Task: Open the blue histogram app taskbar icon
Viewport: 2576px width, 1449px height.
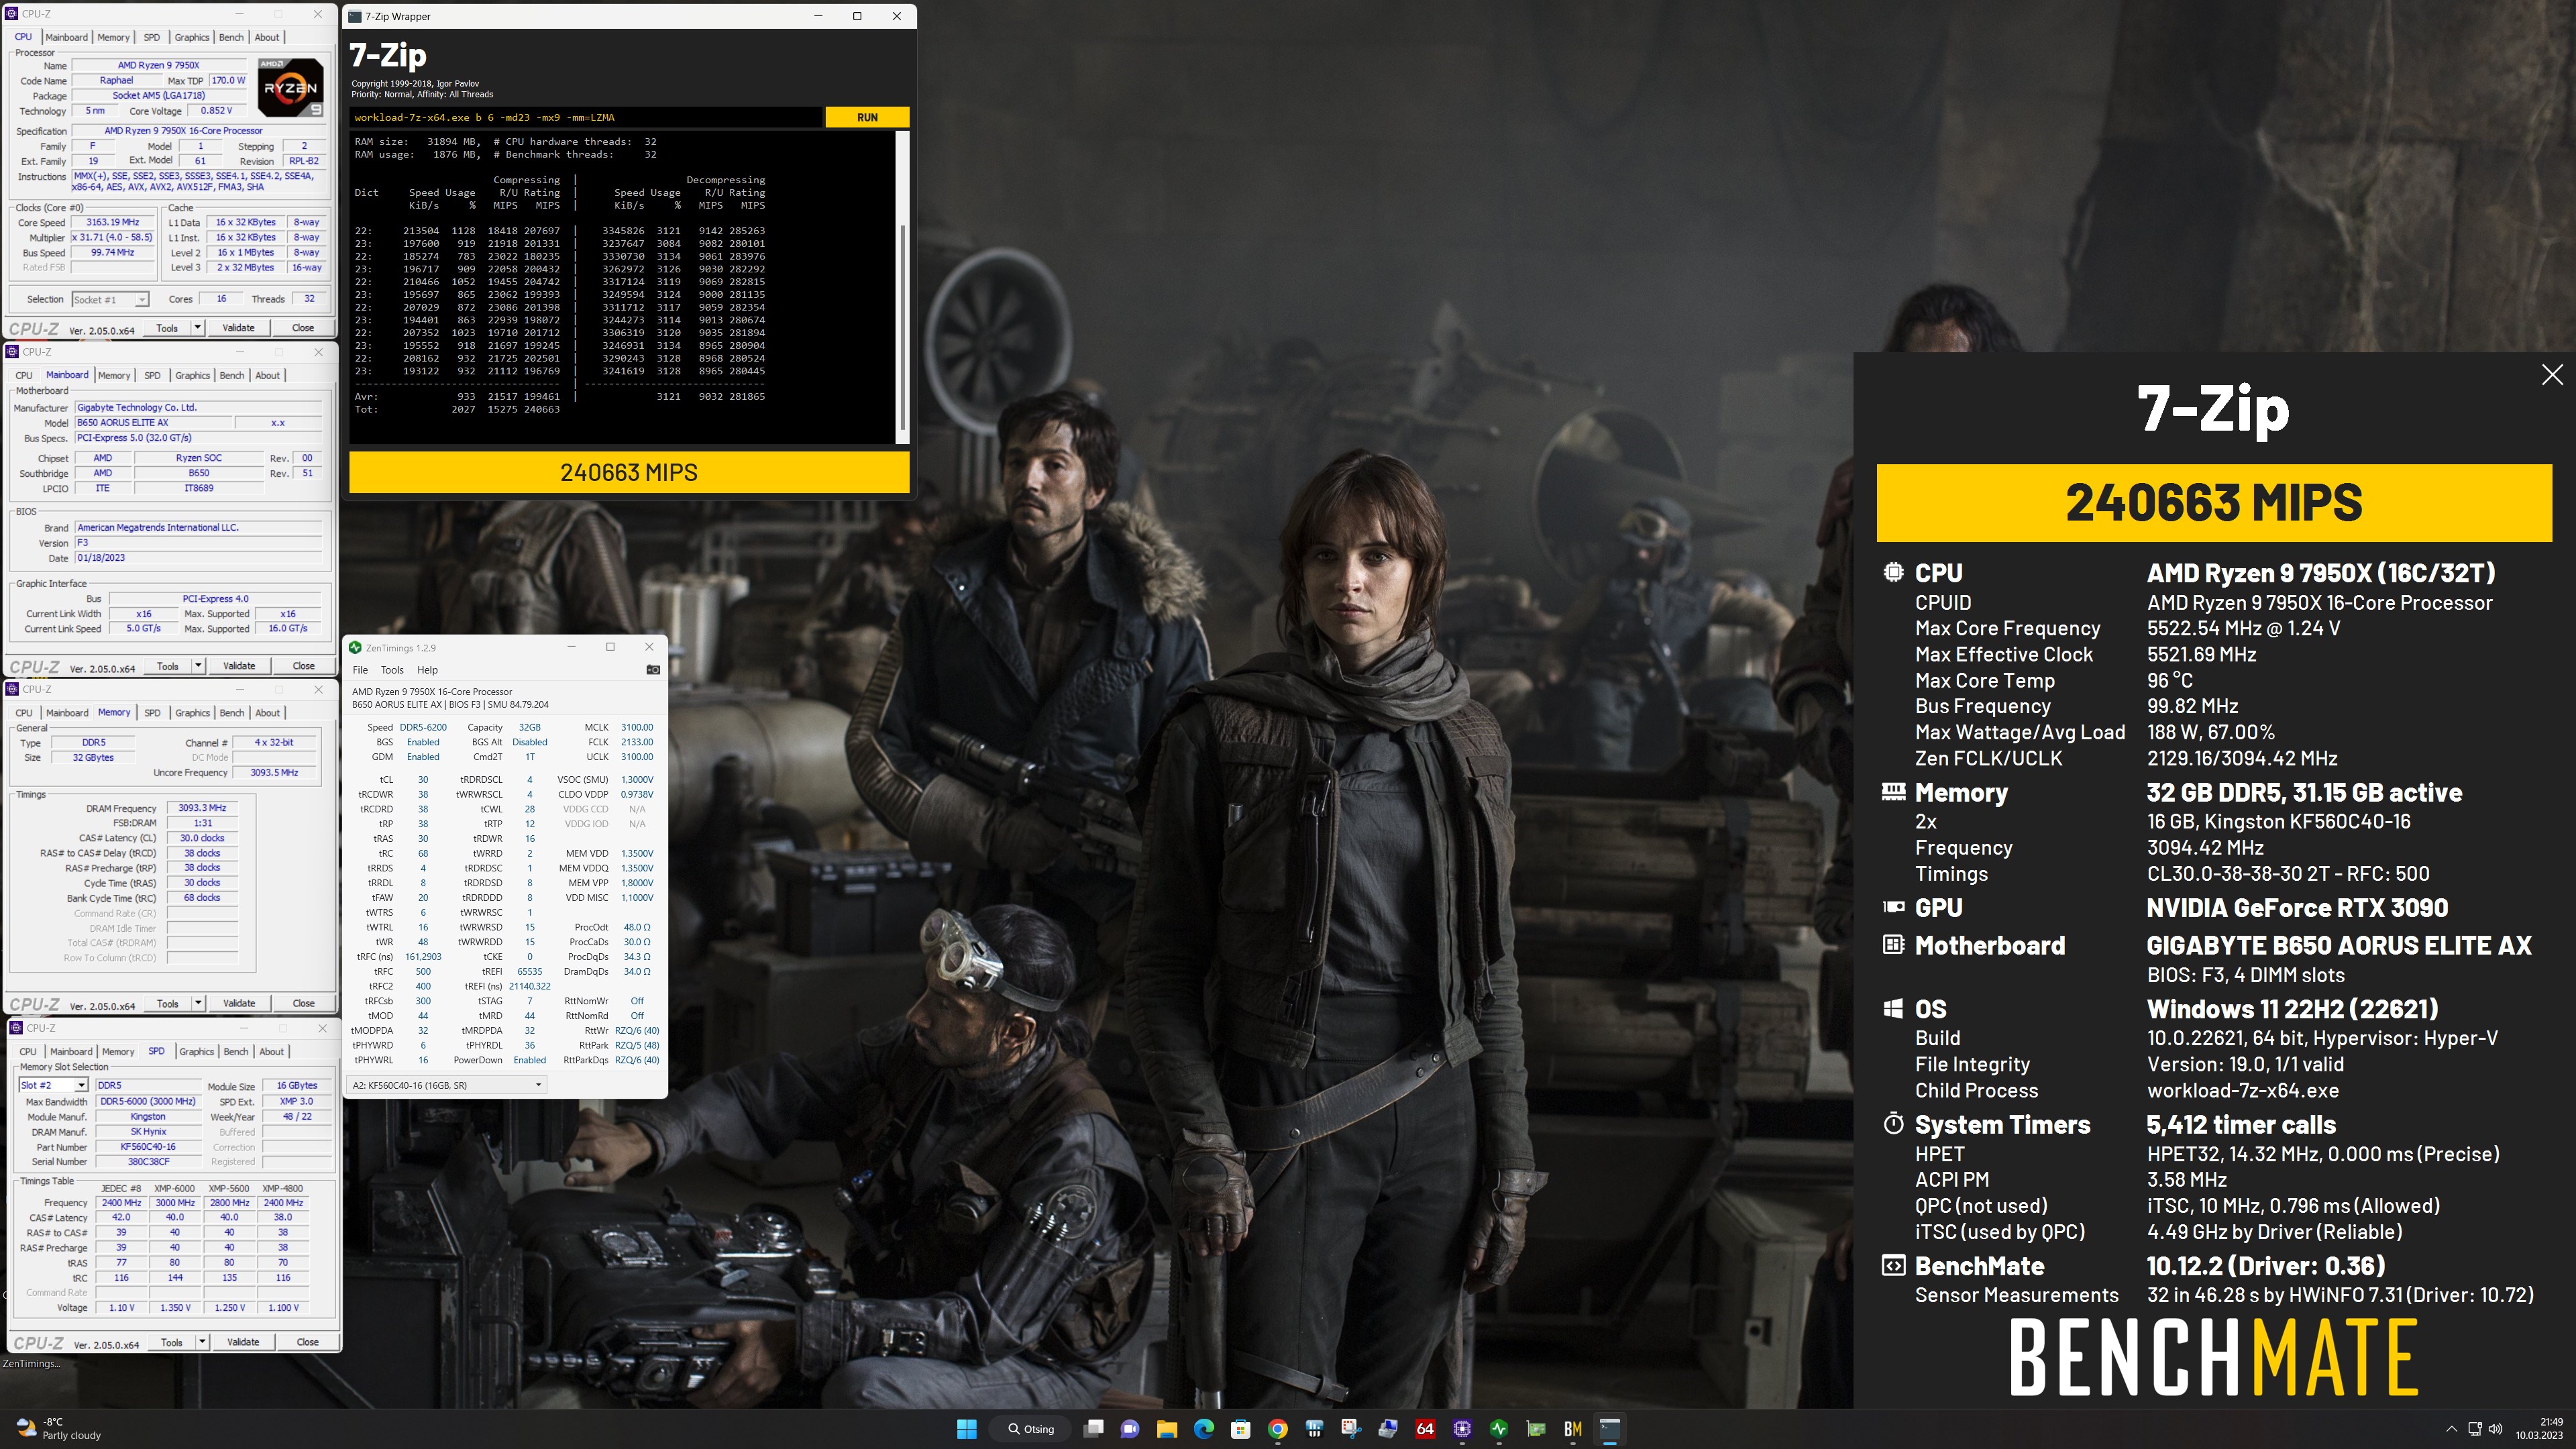Action: (x=1315, y=1429)
